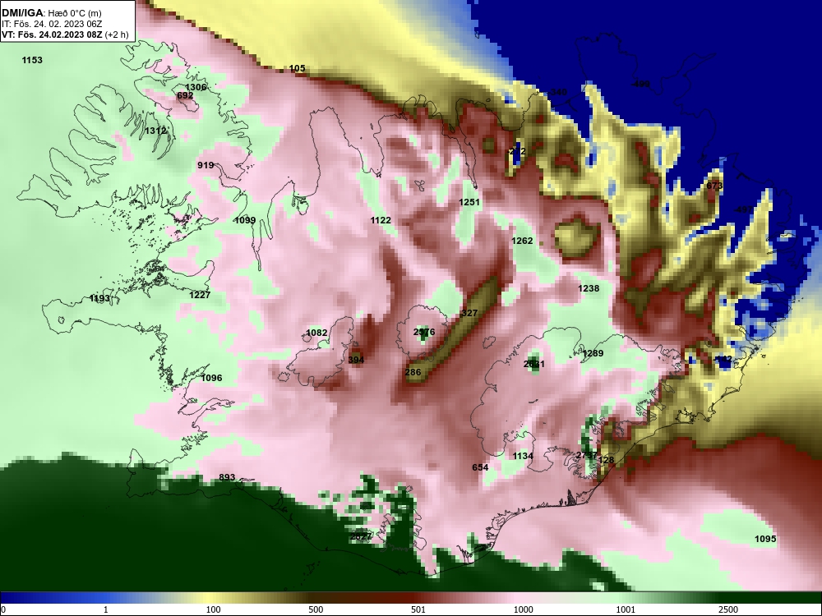
Task: Click the map value 1227
Action: [200, 295]
